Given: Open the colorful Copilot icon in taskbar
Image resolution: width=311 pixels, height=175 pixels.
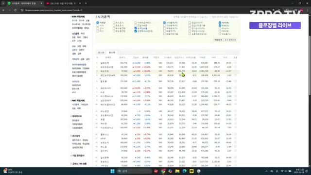Looking at the screenshot, I should pyautogui.click(x=170, y=171).
